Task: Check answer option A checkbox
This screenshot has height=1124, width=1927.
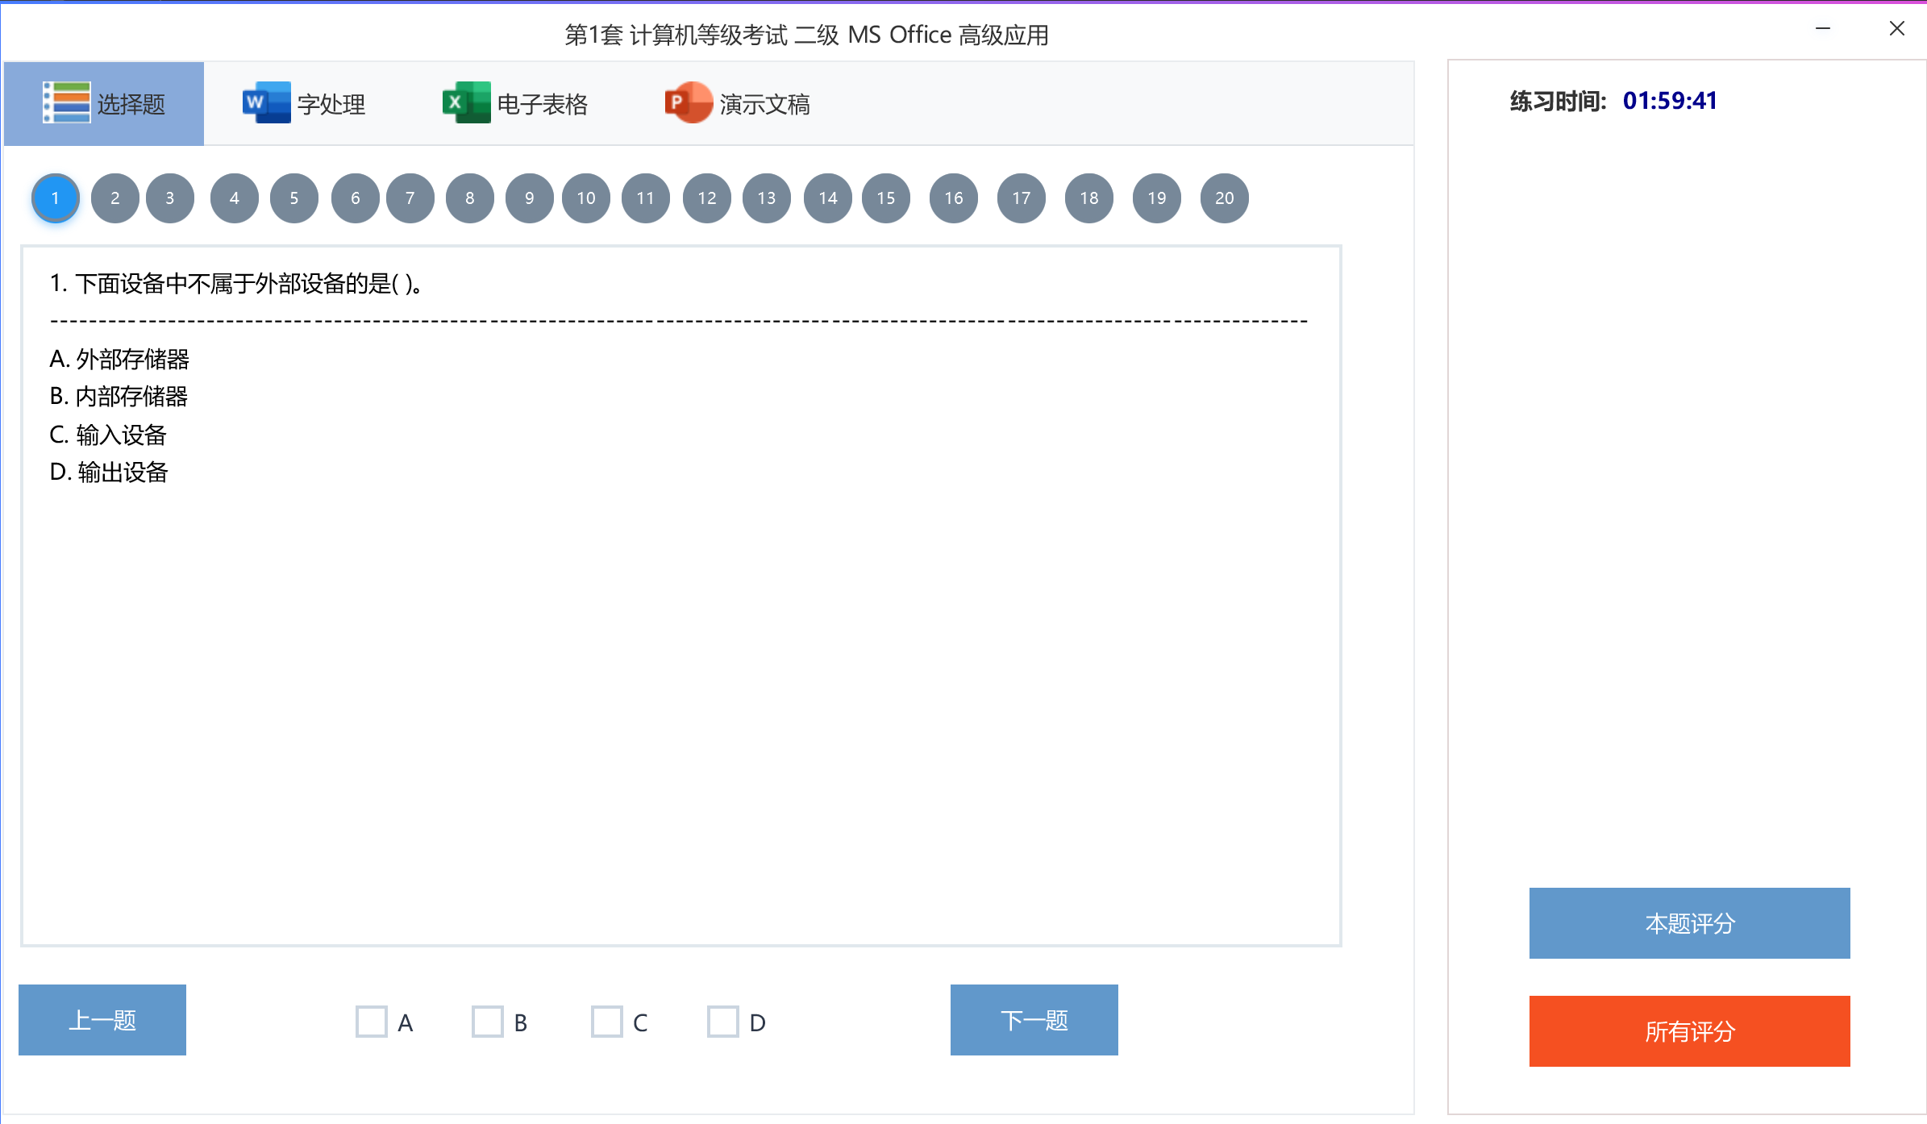Action: click(x=372, y=1022)
